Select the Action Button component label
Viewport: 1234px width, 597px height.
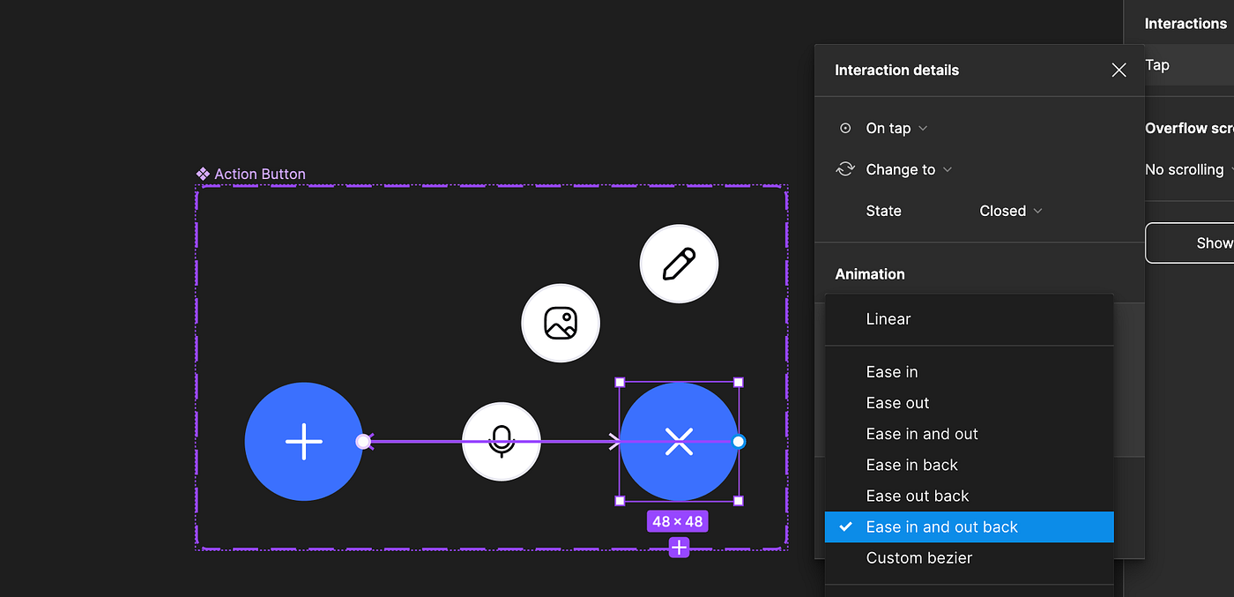258,174
